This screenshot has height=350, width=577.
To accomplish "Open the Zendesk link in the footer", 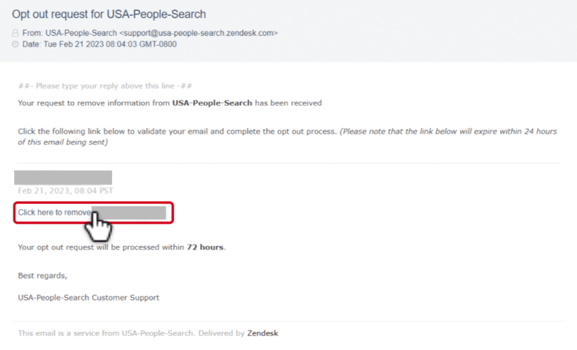I will pyautogui.click(x=262, y=334).
